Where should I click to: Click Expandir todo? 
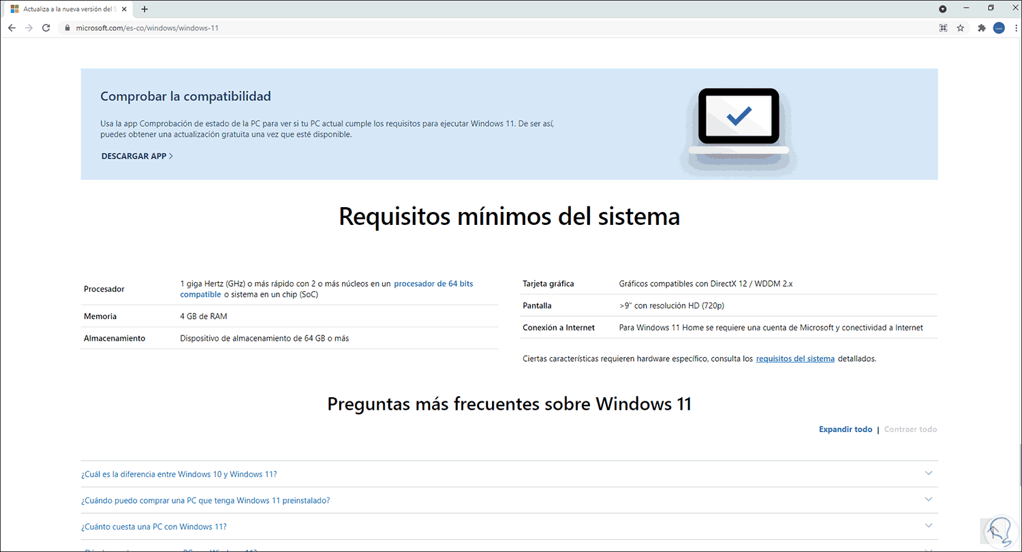[846, 429]
